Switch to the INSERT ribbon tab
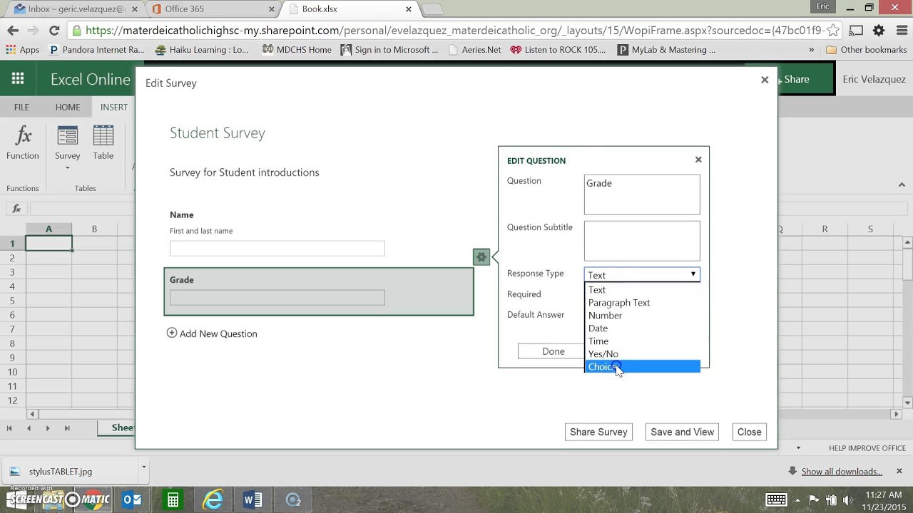Image resolution: width=913 pixels, height=513 pixels. [114, 107]
